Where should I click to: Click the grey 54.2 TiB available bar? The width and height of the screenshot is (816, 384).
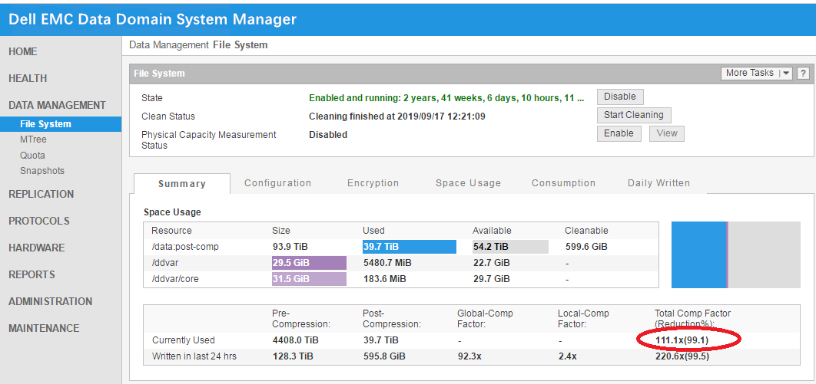[x=510, y=247]
